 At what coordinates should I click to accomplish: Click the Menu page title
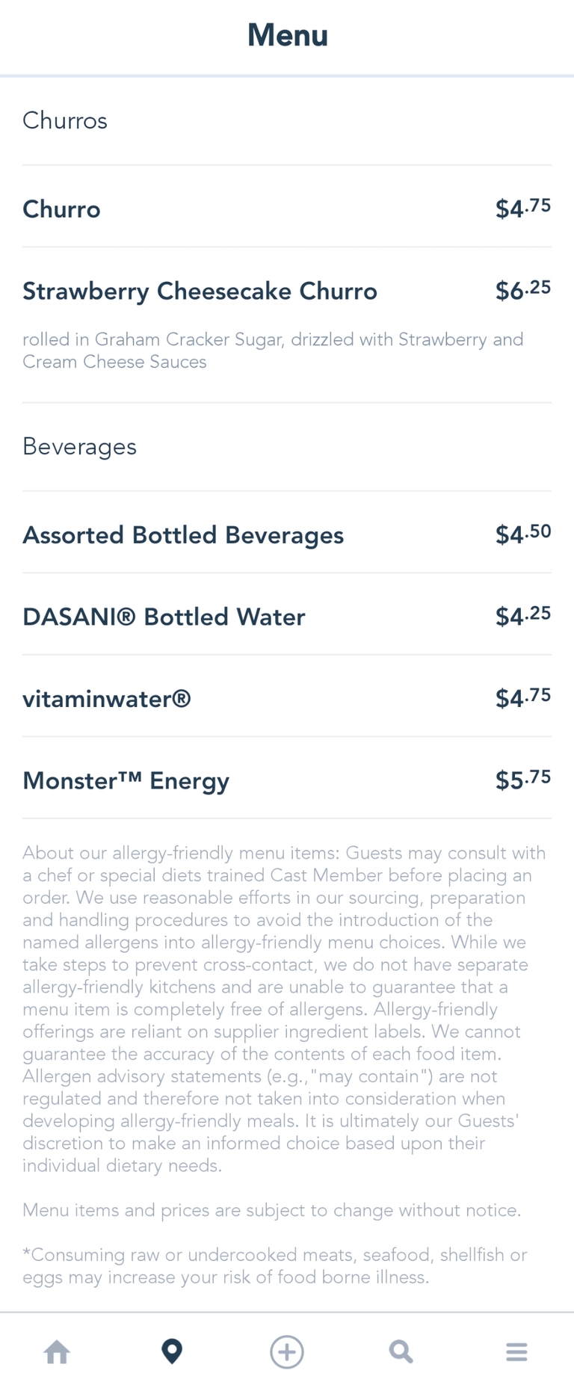(287, 35)
